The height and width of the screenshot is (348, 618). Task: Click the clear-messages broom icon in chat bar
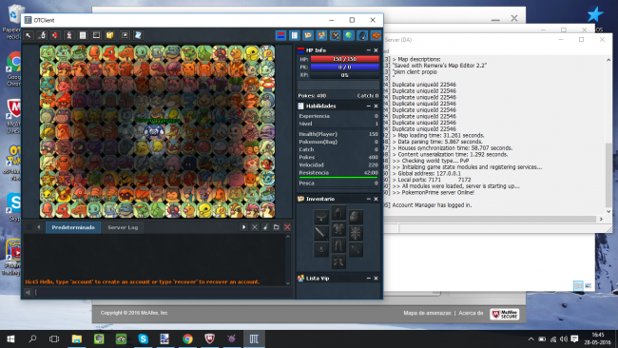click(265, 227)
